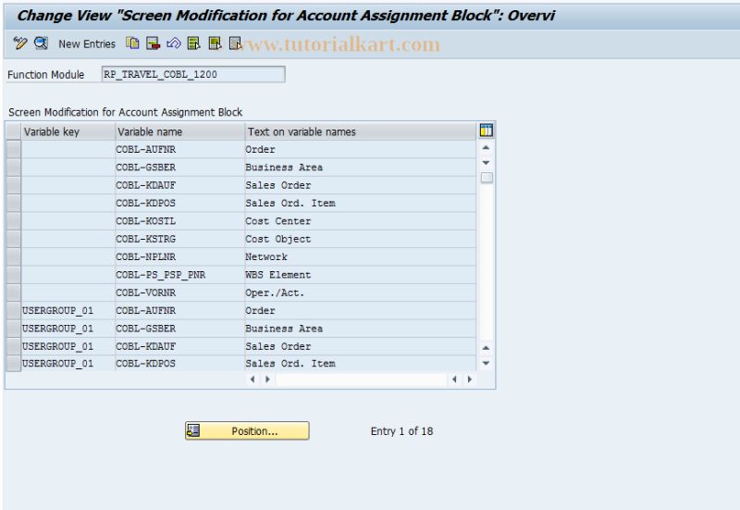This screenshot has width=740, height=510.
Task: Click the COBL-VORNR variable name cell
Action: point(179,292)
